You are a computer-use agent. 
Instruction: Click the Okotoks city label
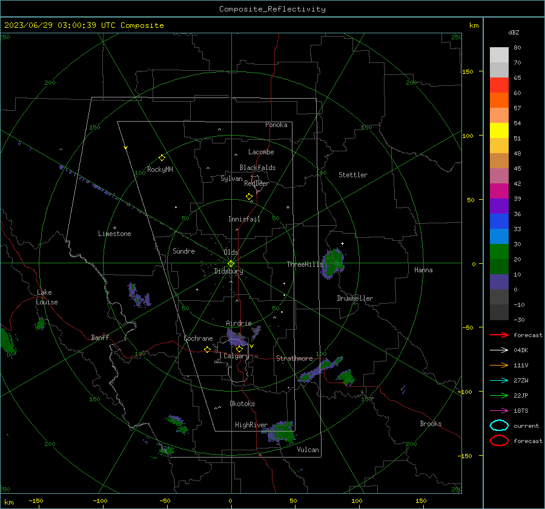pyautogui.click(x=242, y=404)
